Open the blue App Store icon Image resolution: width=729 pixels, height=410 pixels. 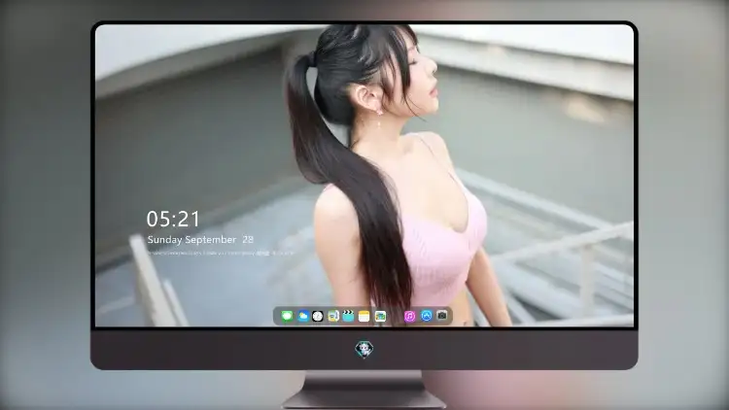tap(427, 316)
